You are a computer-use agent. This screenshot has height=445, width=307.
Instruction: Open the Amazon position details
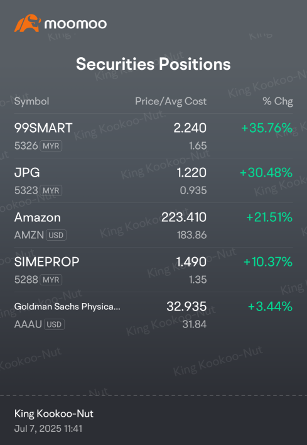pyautogui.click(x=153, y=225)
